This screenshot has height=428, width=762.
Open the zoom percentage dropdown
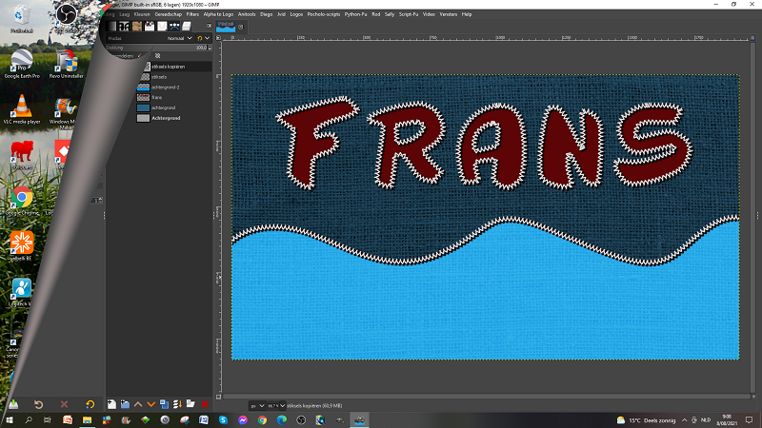click(x=281, y=405)
